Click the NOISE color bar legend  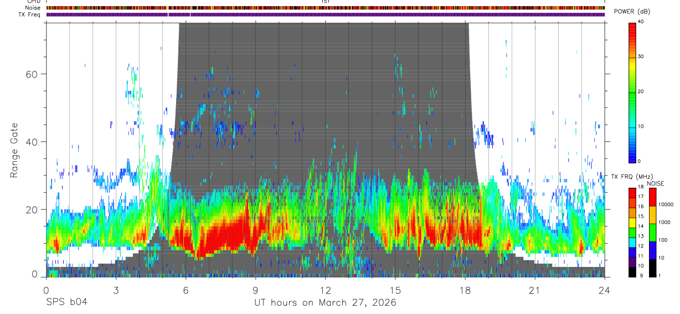(x=652, y=232)
